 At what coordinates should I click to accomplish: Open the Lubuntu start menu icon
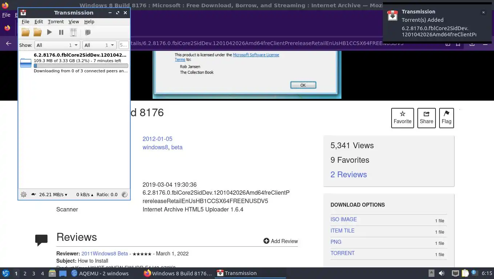tap(6, 273)
